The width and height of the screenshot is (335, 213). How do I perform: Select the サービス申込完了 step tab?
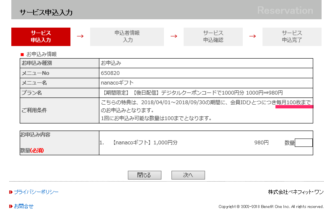pyautogui.click(x=292, y=37)
